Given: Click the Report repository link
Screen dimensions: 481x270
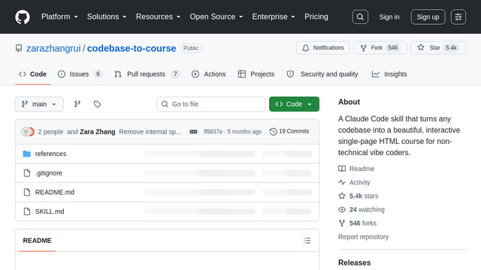Looking at the screenshot, I should [363, 237].
